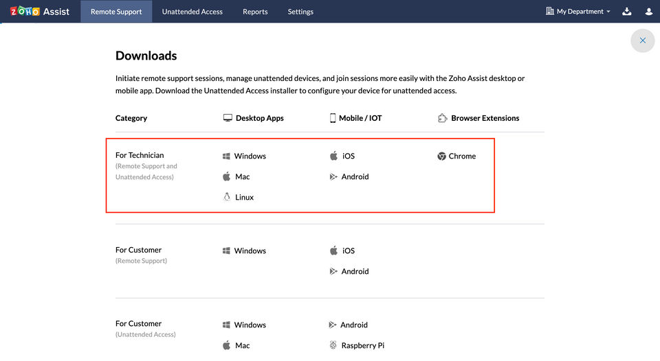Expand the My Department dropdown
The height and width of the screenshot is (361, 660).
[578, 12]
